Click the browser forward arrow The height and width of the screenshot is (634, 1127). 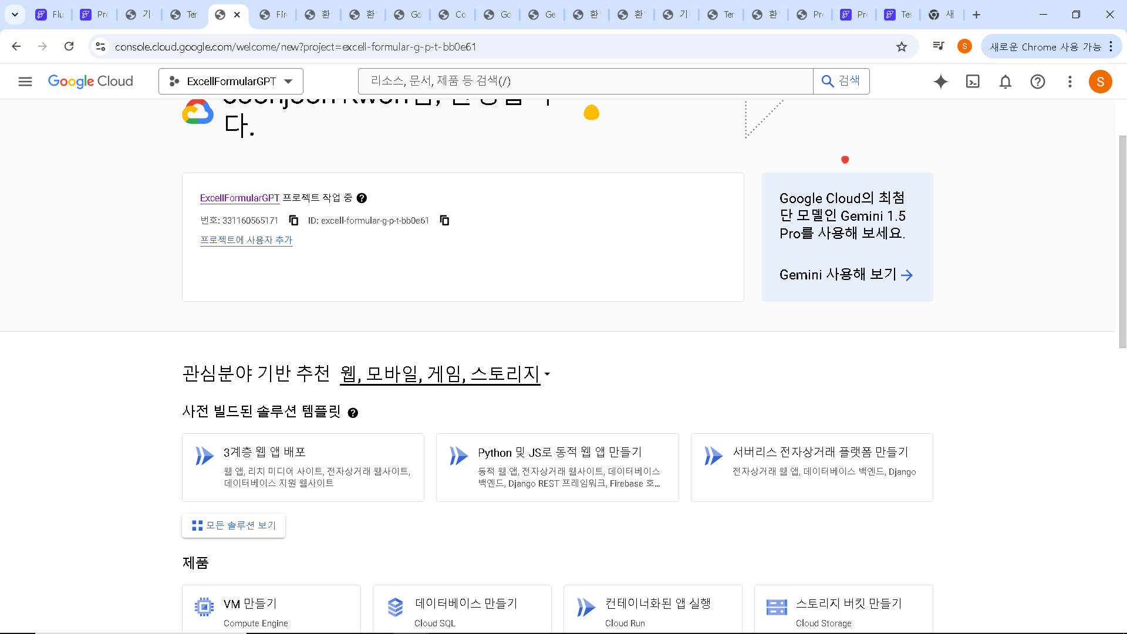42,46
